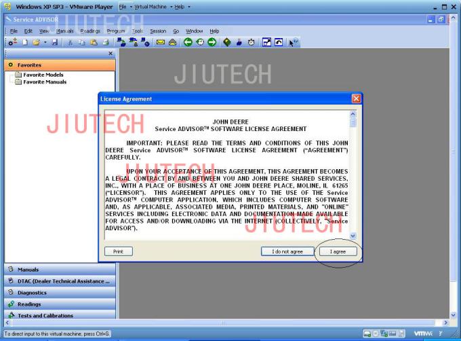The width and height of the screenshot is (461, 341).
Task: Click the VMware hard disk status icon
Action: tap(367, 334)
